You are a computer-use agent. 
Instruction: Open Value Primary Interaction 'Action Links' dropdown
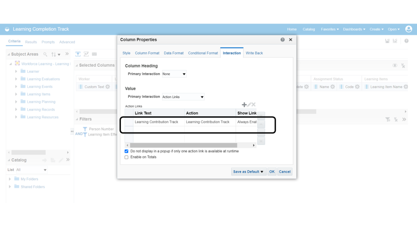click(183, 97)
